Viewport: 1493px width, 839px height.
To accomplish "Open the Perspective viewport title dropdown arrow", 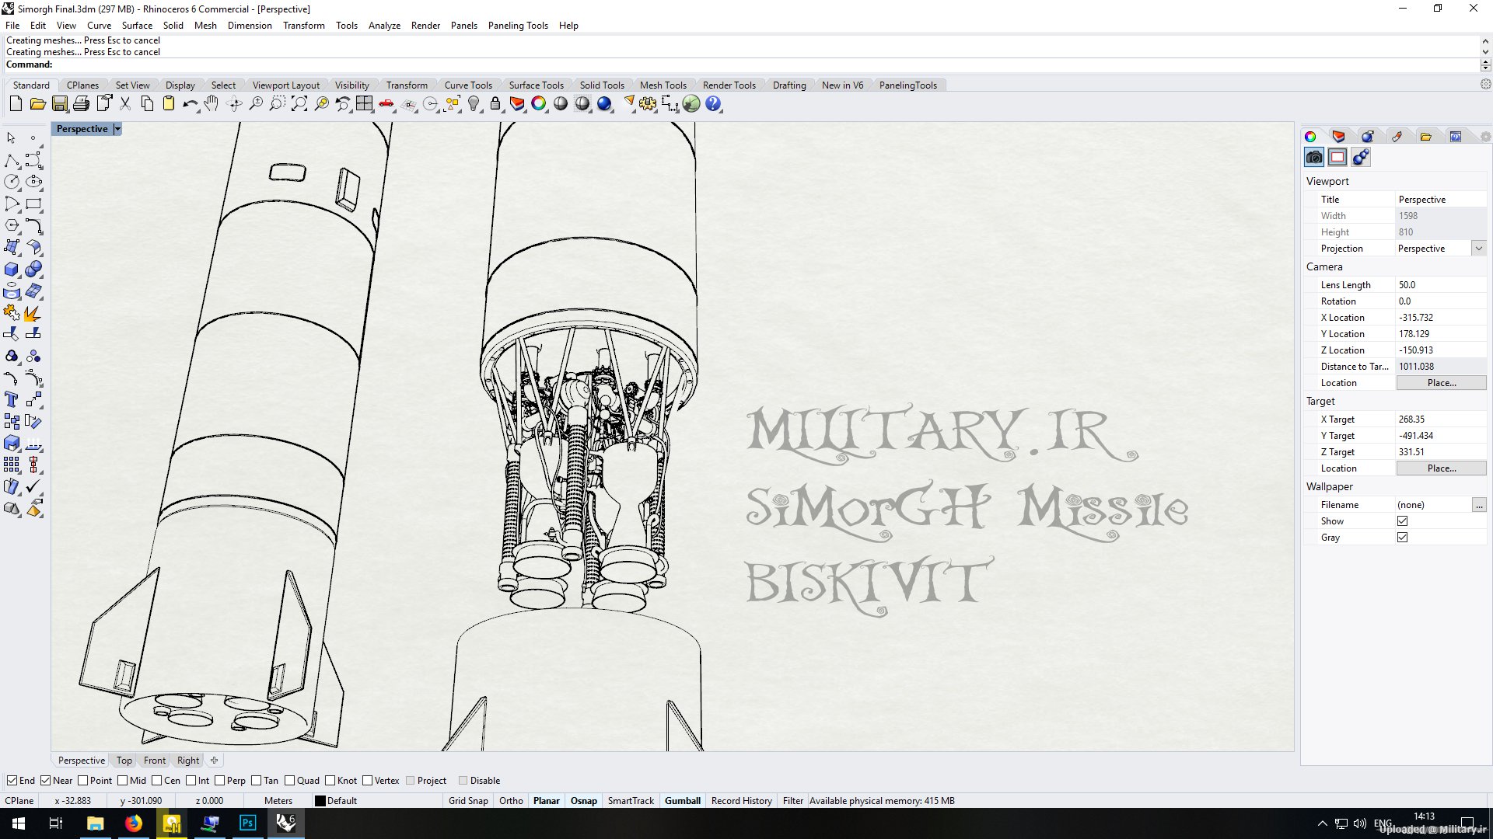I will [117, 129].
